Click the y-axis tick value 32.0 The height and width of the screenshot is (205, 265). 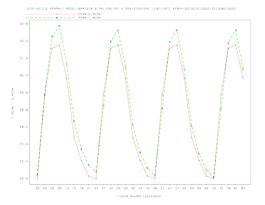click(x=23, y=41)
